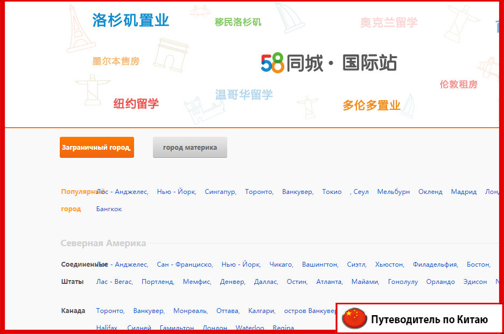Open the Бангкок city link
The image size is (504, 334).
109,209
